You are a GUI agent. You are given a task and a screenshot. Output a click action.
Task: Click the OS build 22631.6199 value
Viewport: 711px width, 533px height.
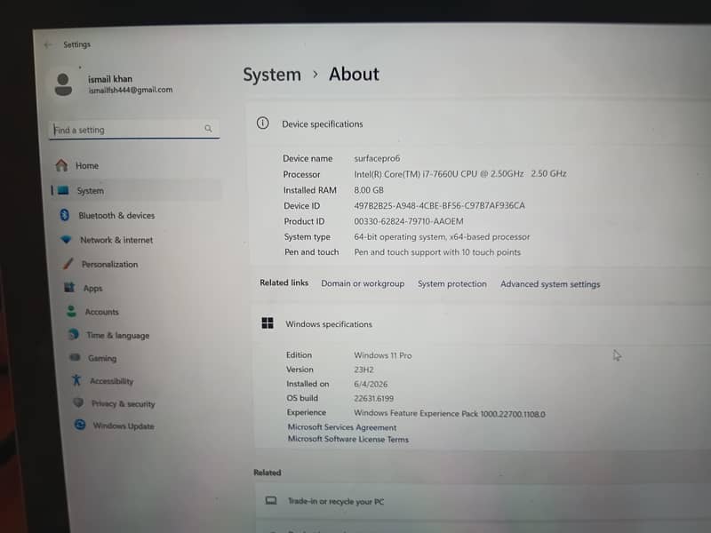(x=373, y=398)
